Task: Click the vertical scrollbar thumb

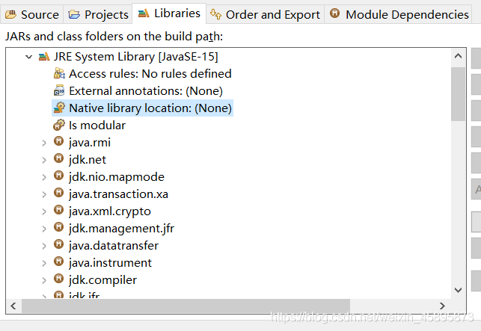Action: [458, 94]
